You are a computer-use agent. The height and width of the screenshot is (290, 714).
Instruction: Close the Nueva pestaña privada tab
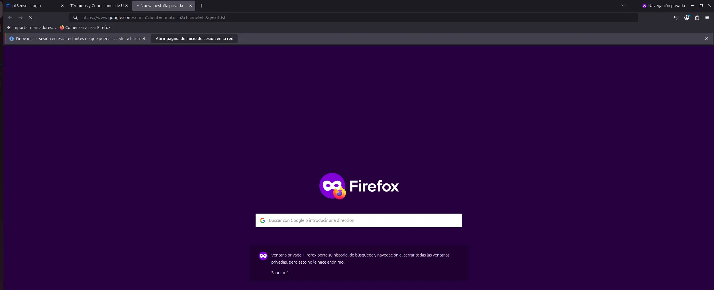(x=191, y=6)
